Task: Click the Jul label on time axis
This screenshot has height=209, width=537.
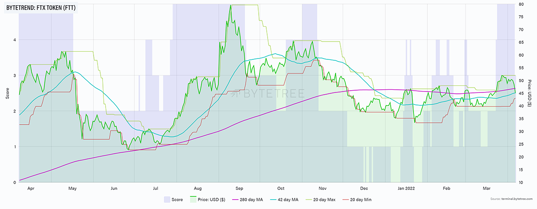Action: tap(155, 188)
